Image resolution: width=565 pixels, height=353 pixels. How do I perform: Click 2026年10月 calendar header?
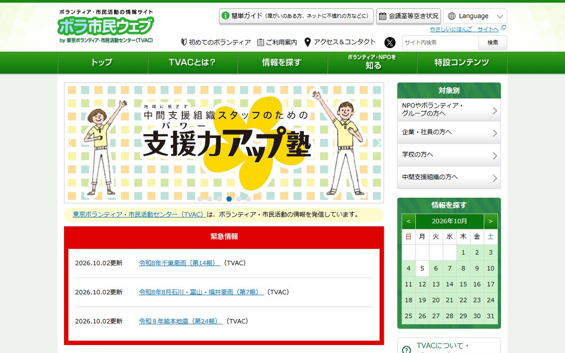449,221
